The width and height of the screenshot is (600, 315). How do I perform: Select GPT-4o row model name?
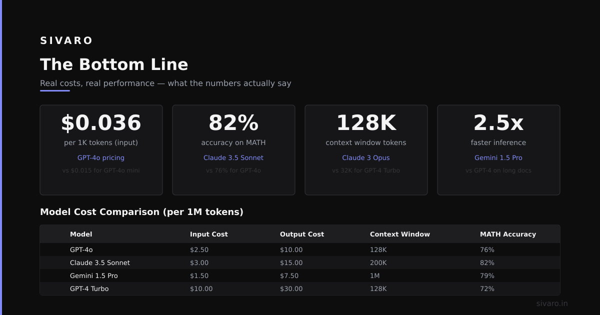[x=81, y=249]
